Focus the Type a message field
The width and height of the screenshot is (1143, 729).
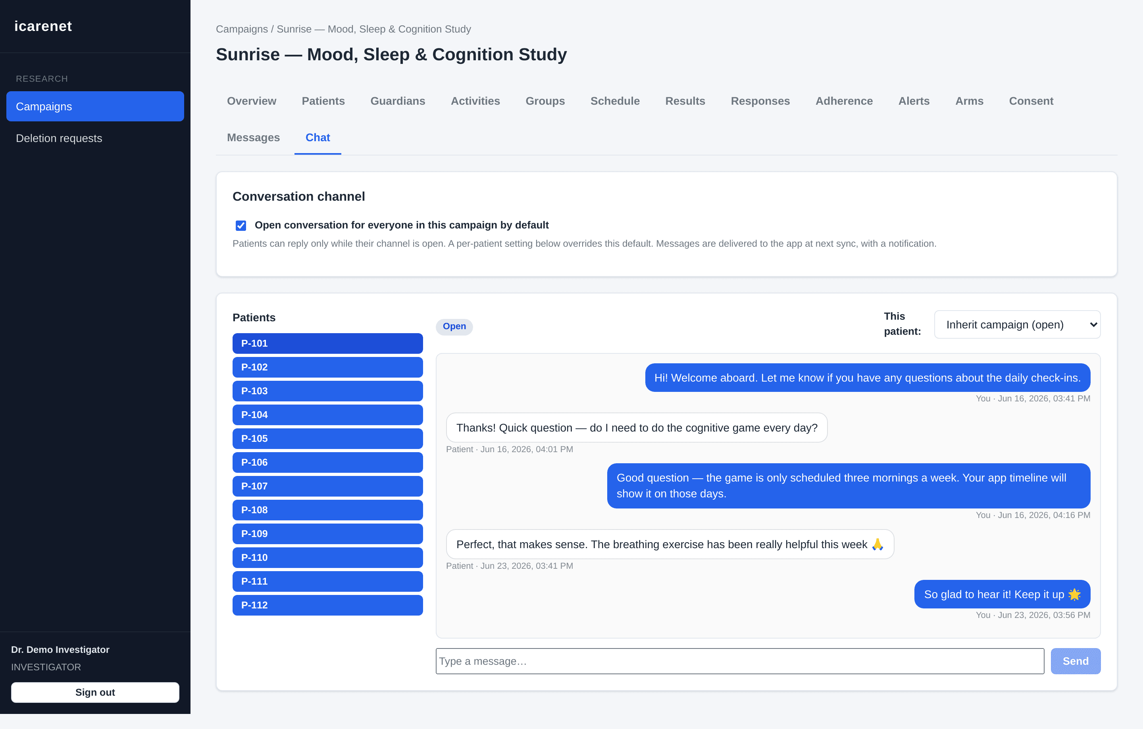739,661
